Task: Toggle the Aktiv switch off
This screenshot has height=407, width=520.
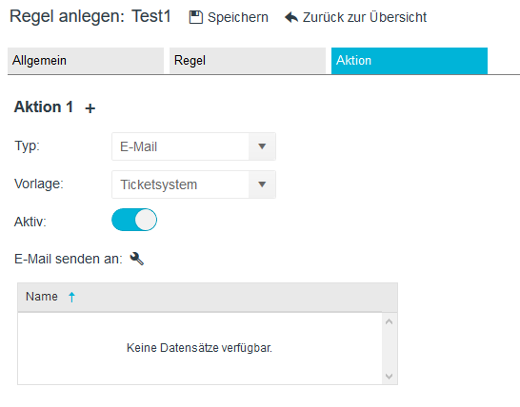Action: click(x=134, y=220)
